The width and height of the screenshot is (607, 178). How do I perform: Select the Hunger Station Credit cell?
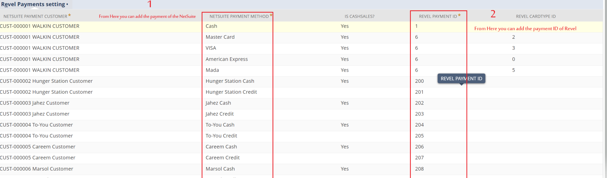point(231,92)
